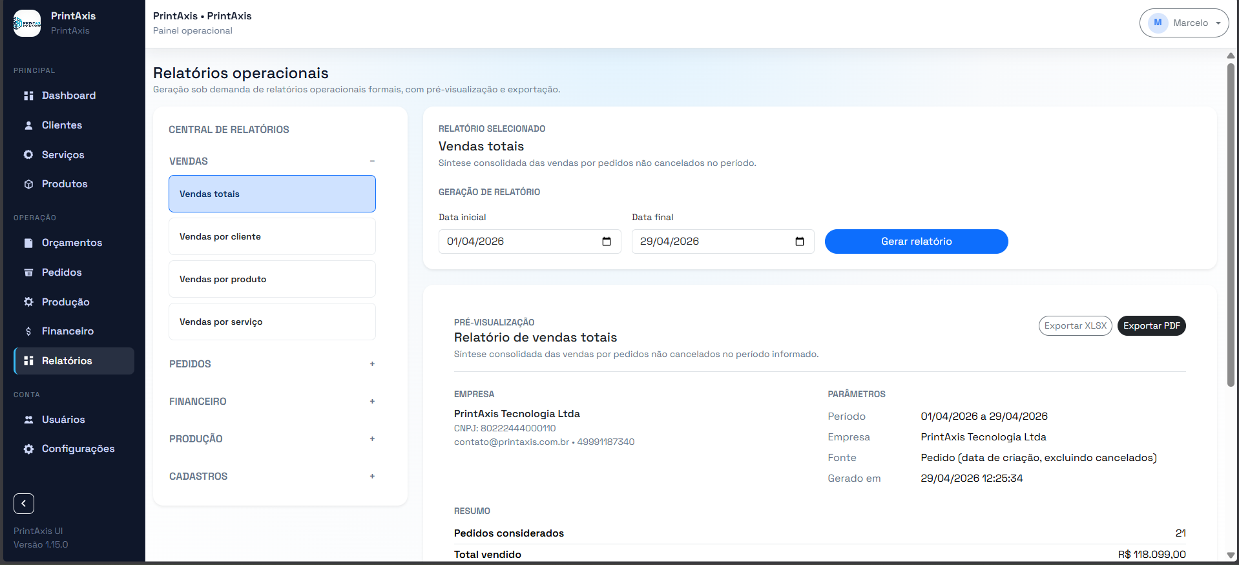
Task: Choose Vendas por cliente report
Action: pos(272,236)
